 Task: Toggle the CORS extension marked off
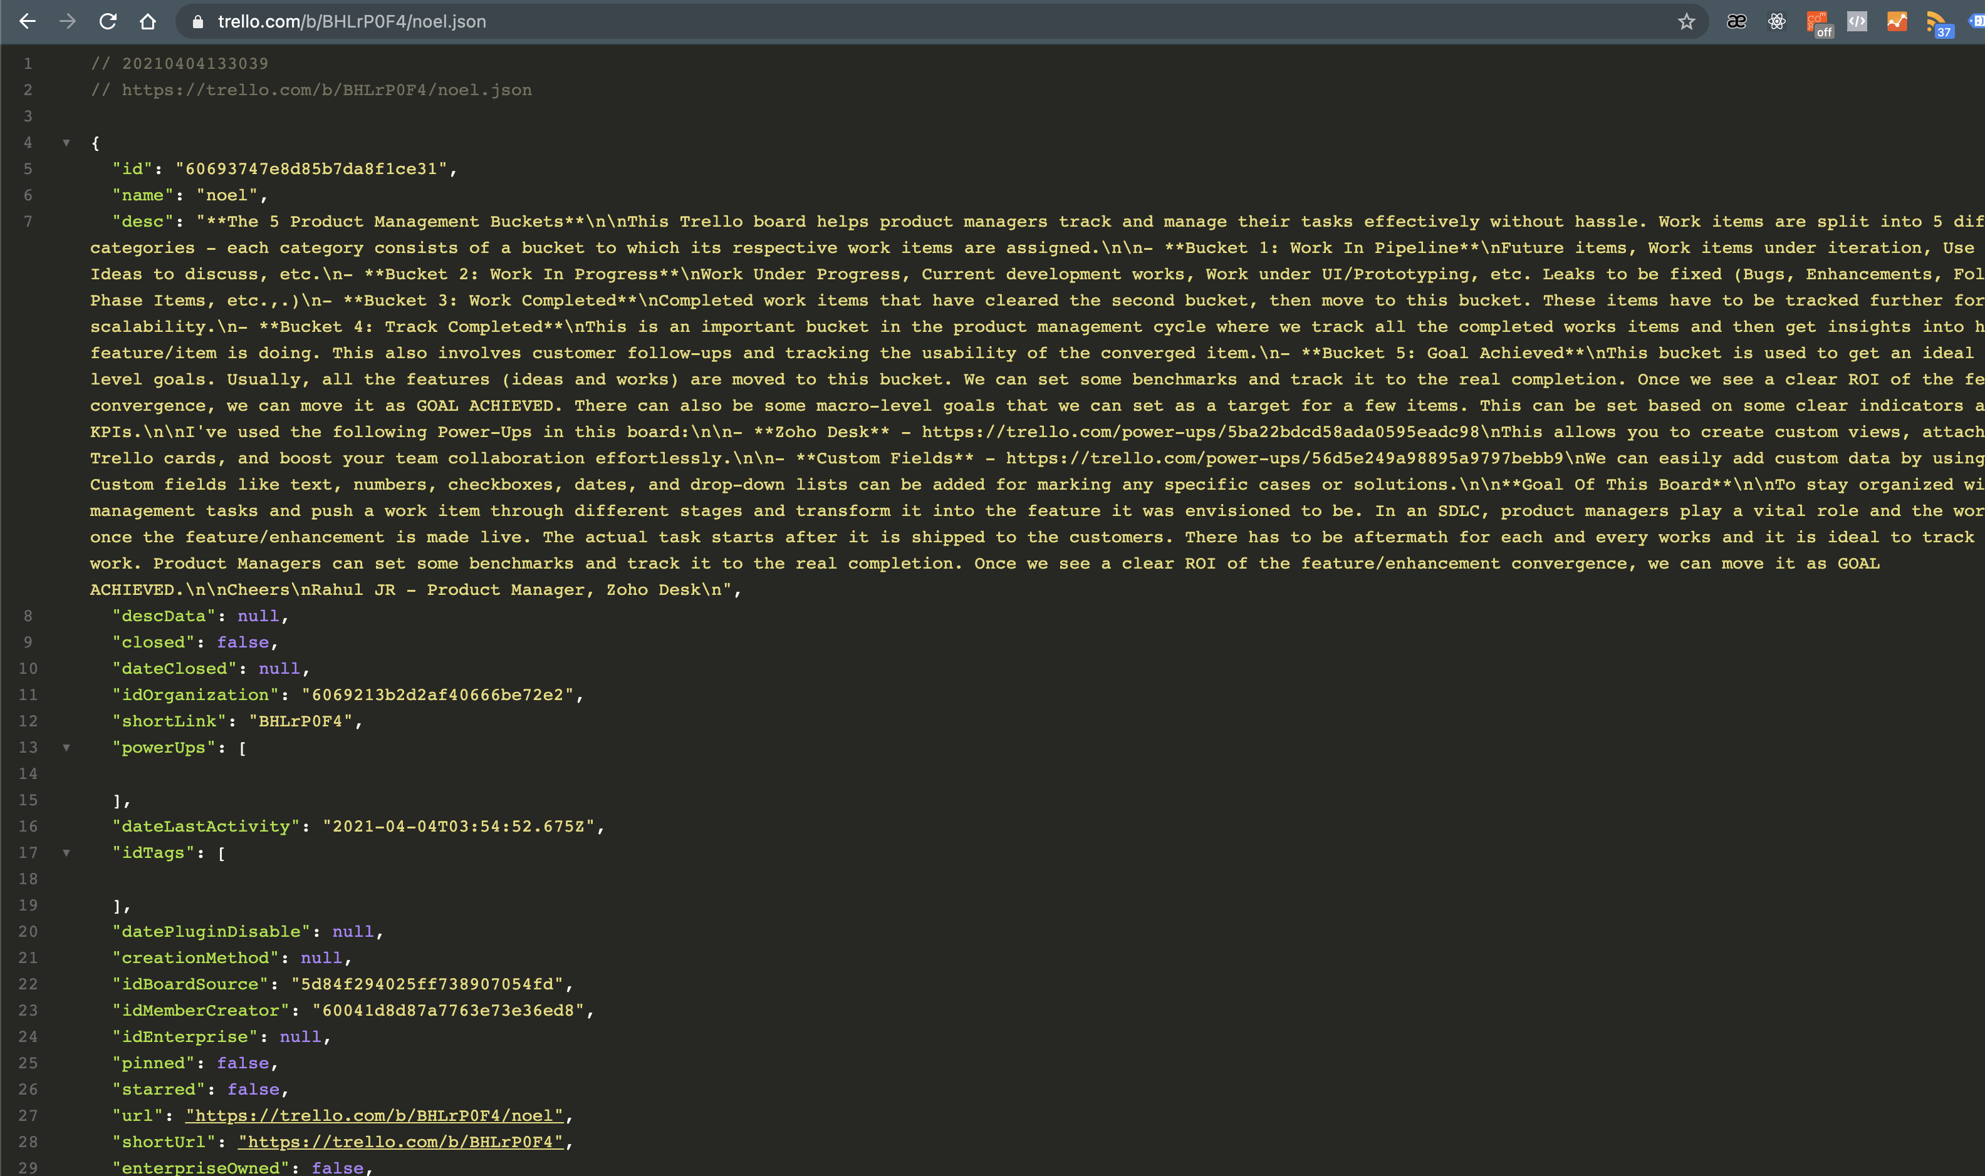pyautogui.click(x=1817, y=22)
